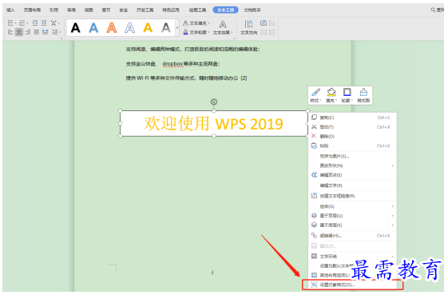Choose 另存为图片(S)... from the context menu

[x=353, y=156]
